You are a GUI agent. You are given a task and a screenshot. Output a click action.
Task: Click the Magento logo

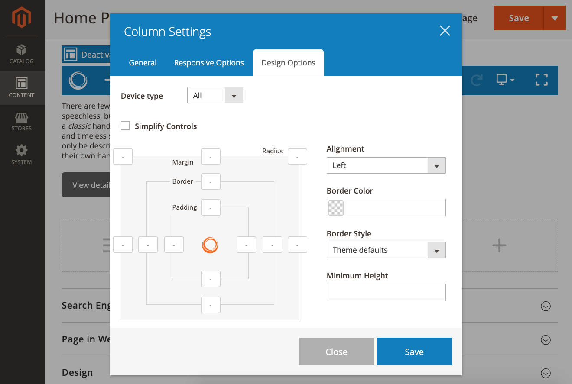pyautogui.click(x=22, y=17)
